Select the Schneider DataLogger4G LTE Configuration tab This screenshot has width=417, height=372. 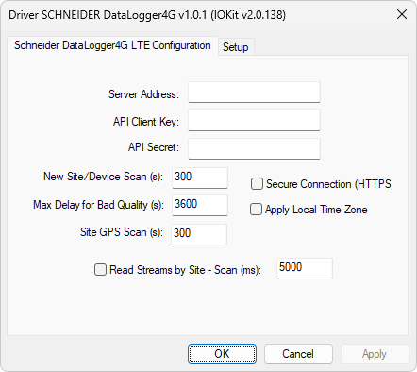click(112, 45)
